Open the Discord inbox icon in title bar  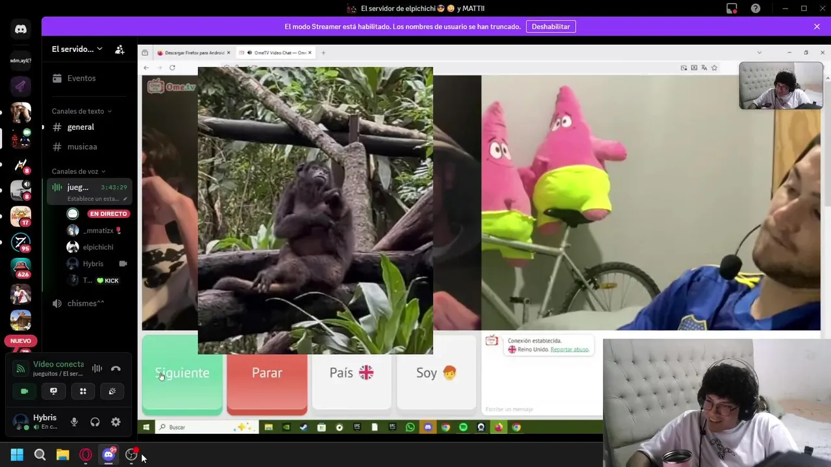(732, 8)
